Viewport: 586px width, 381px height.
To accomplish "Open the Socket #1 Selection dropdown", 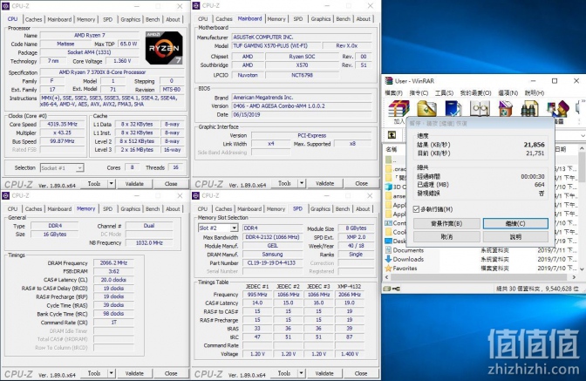I will point(79,168).
